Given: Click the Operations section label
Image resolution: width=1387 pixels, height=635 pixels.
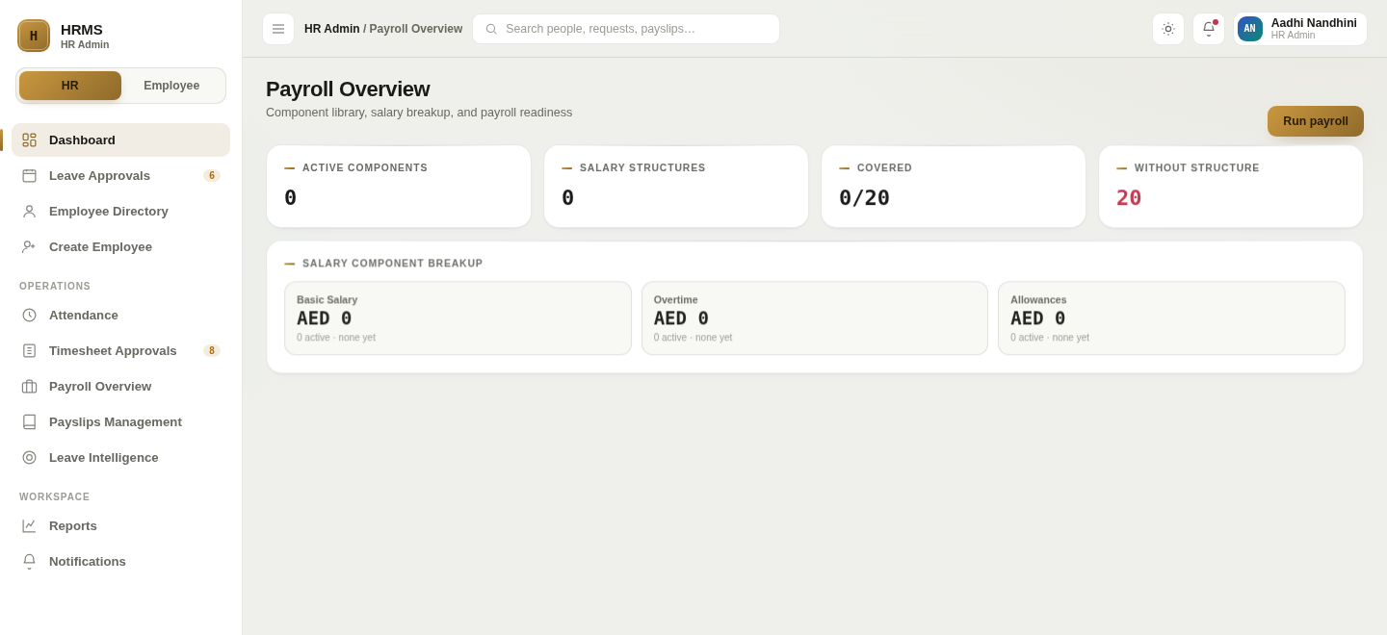Looking at the screenshot, I should point(55,287).
